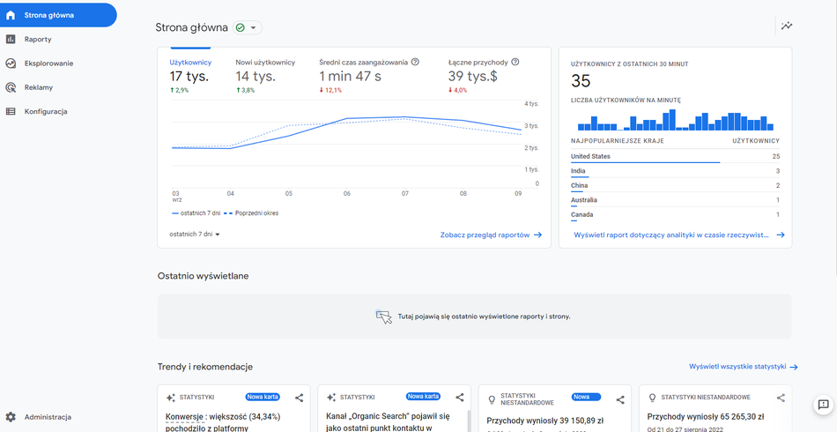
Task: Open Eksplorowanie in the sidebar
Action: [x=48, y=63]
